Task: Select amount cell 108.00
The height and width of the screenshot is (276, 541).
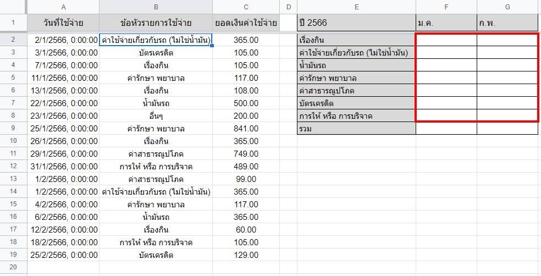Action: coord(246,90)
